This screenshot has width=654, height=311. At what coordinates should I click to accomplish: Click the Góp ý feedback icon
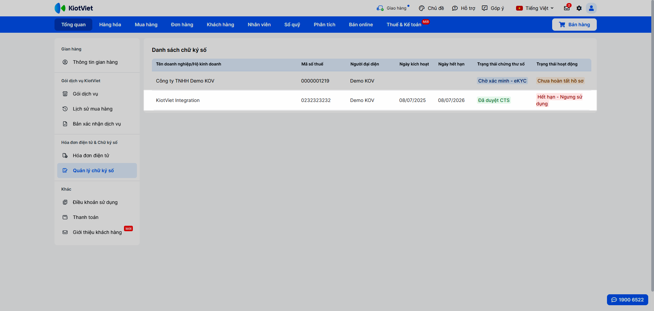coord(485,8)
